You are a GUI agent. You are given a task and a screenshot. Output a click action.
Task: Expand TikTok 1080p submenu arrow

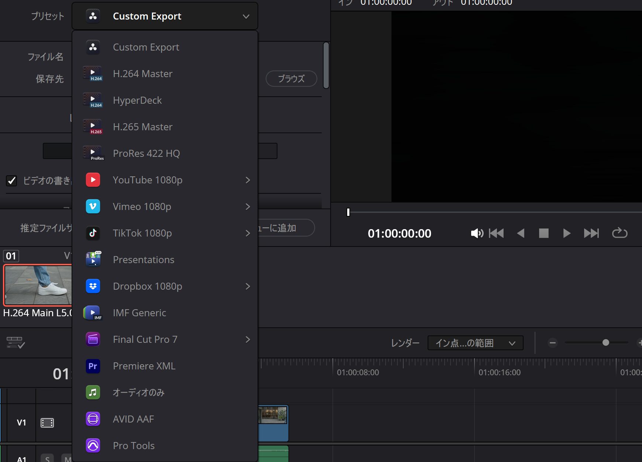pos(248,233)
